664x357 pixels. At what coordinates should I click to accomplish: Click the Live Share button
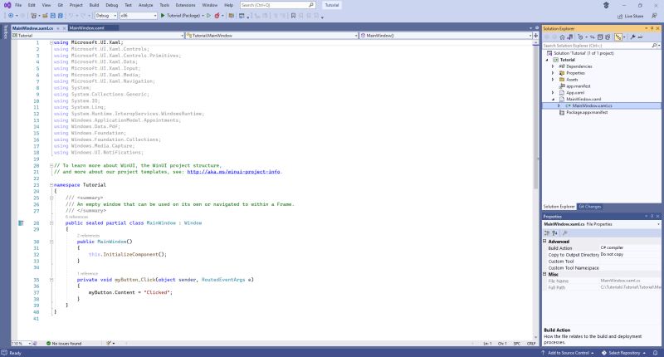pos(630,16)
